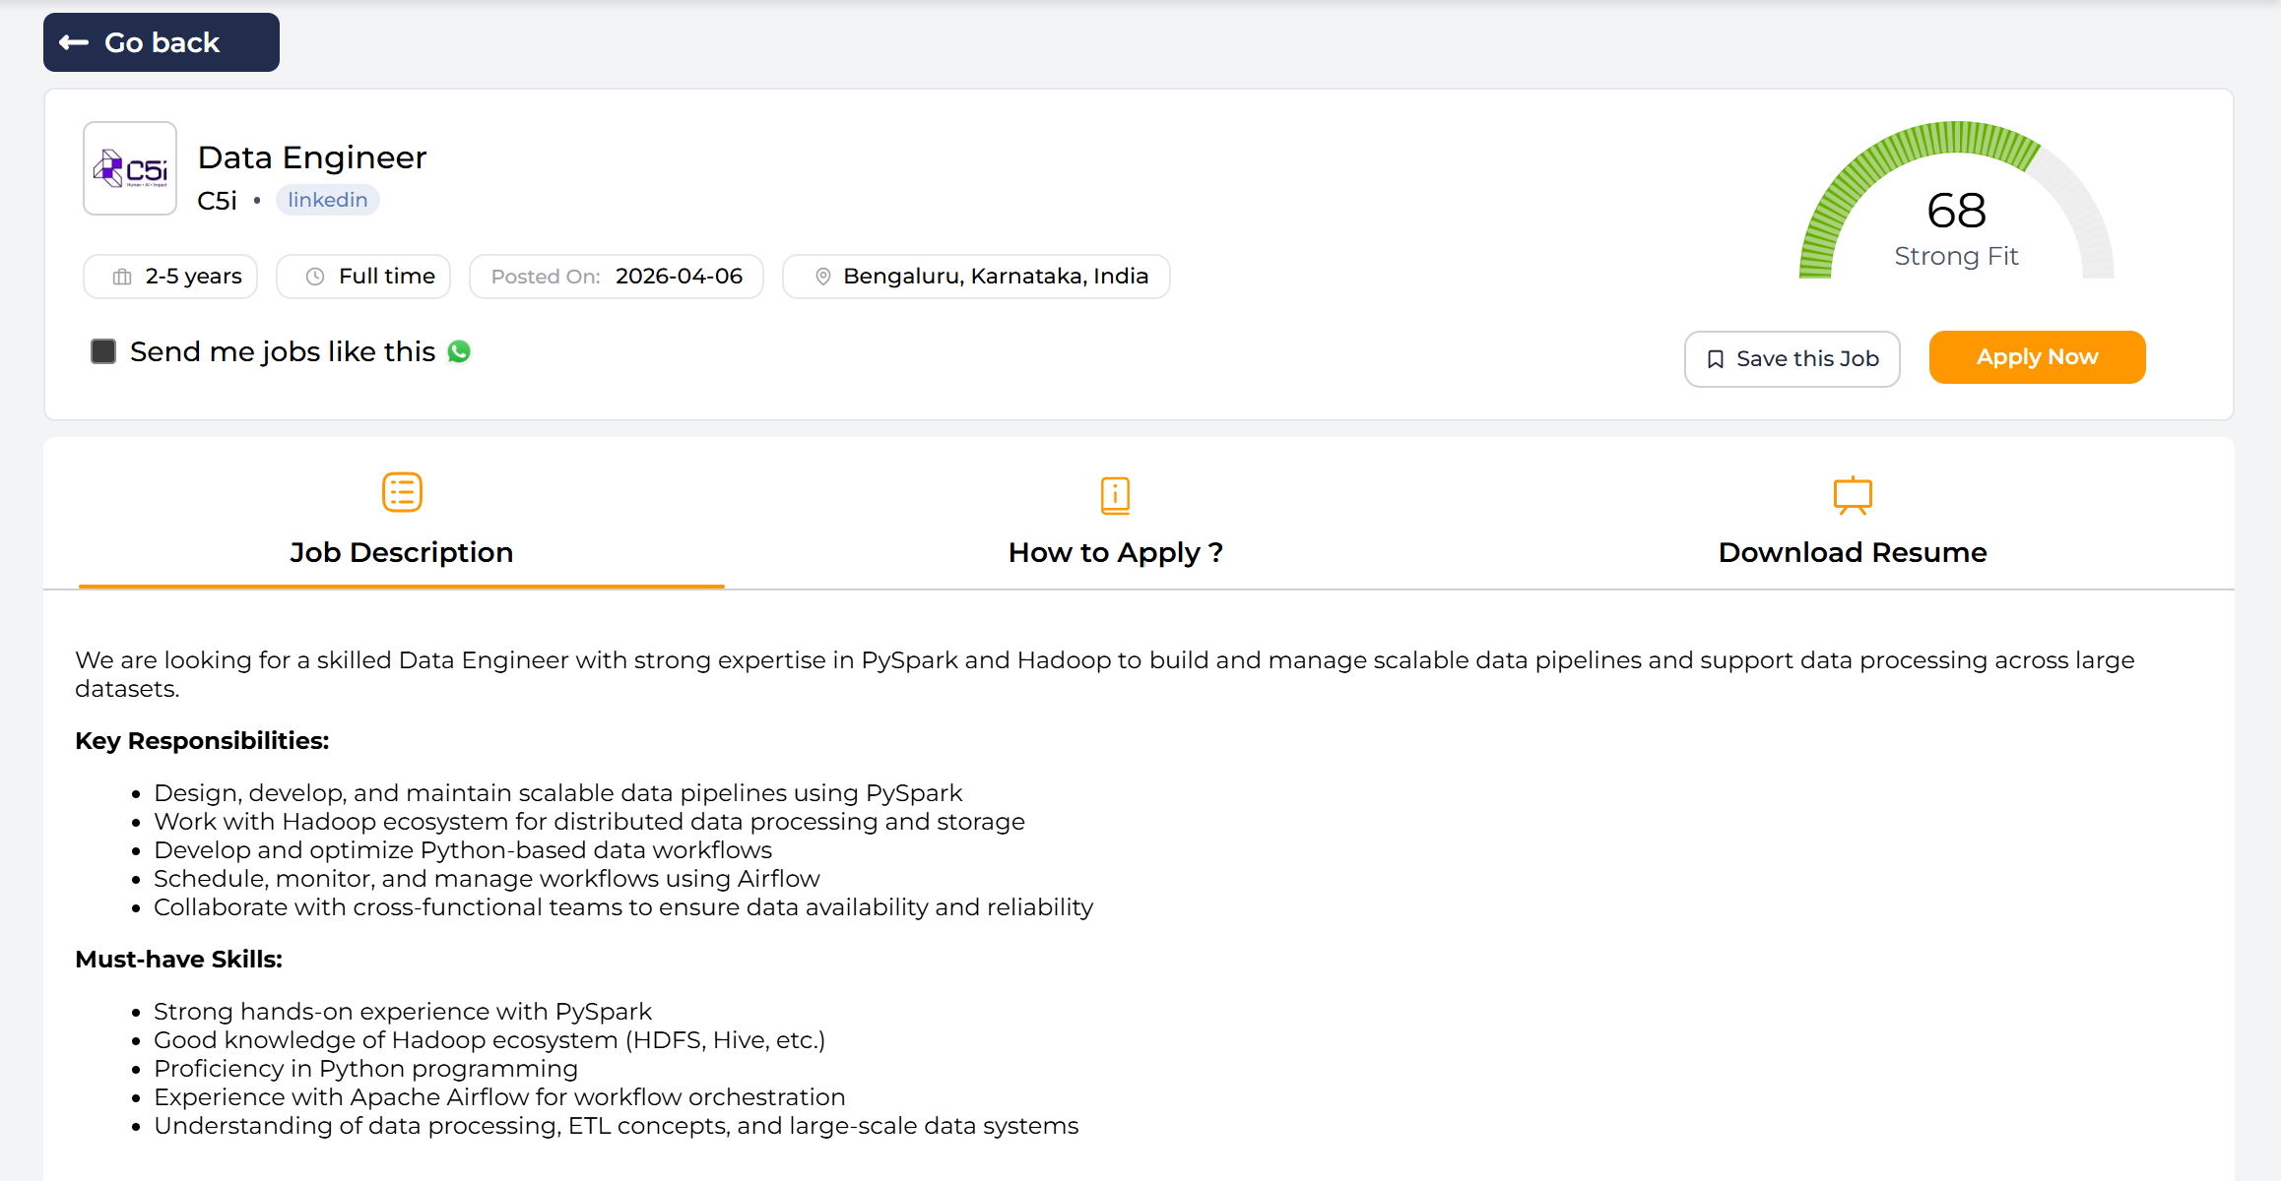Switch to the How to Apply ? tab
This screenshot has width=2281, height=1181.
(1115, 552)
